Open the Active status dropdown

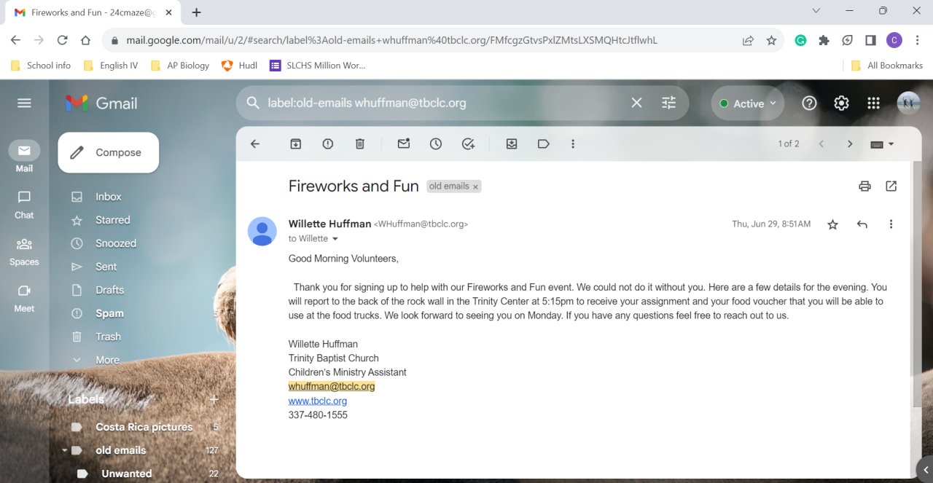click(x=748, y=103)
